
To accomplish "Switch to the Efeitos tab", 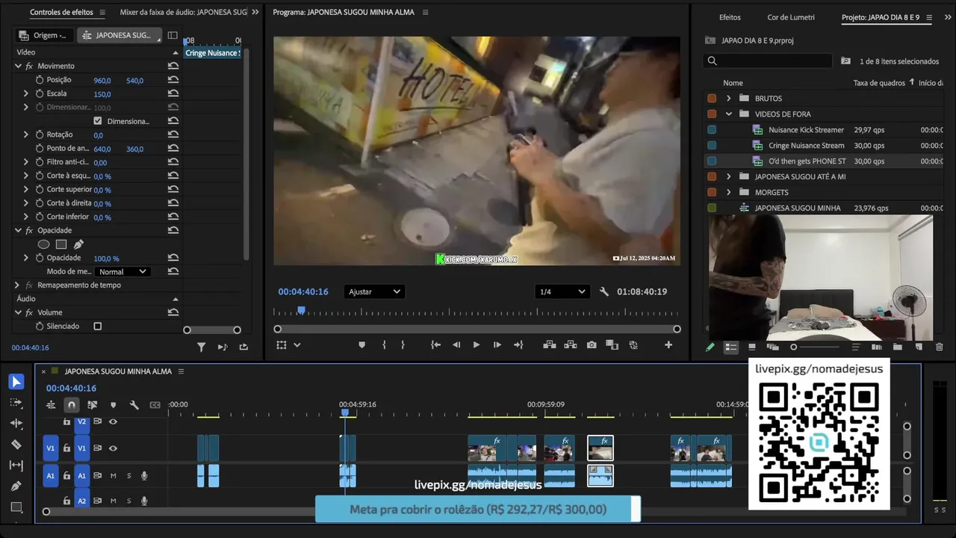I will point(730,17).
